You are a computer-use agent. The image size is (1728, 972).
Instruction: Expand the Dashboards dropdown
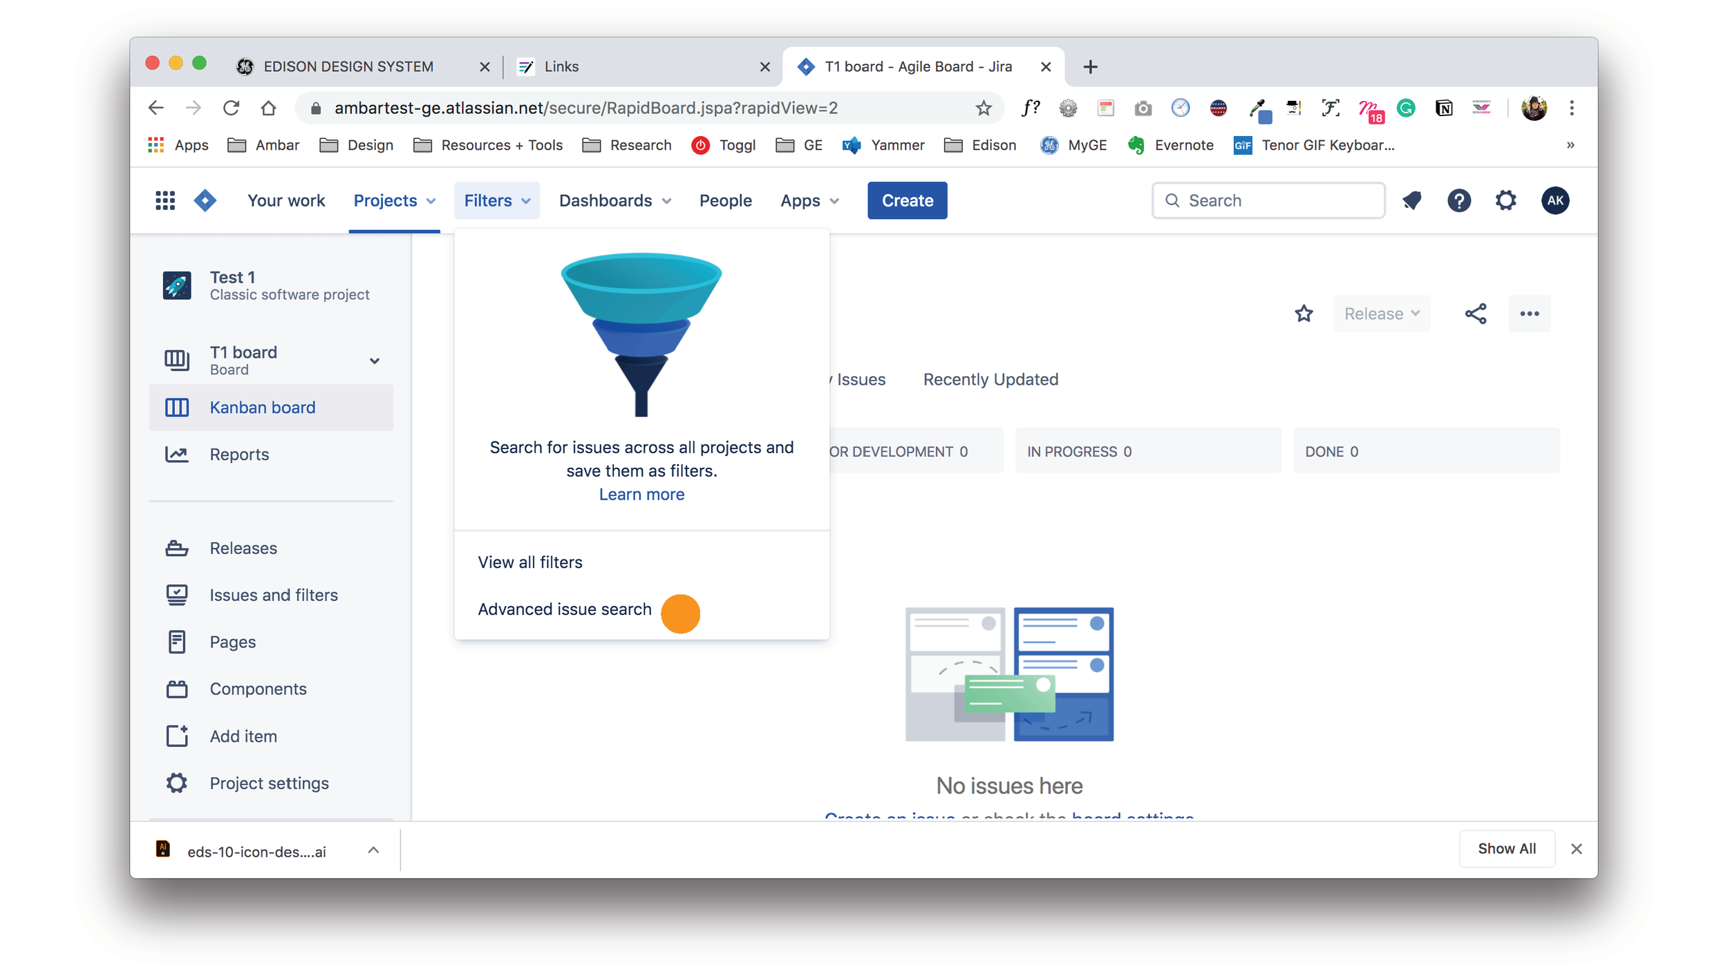pyautogui.click(x=614, y=200)
